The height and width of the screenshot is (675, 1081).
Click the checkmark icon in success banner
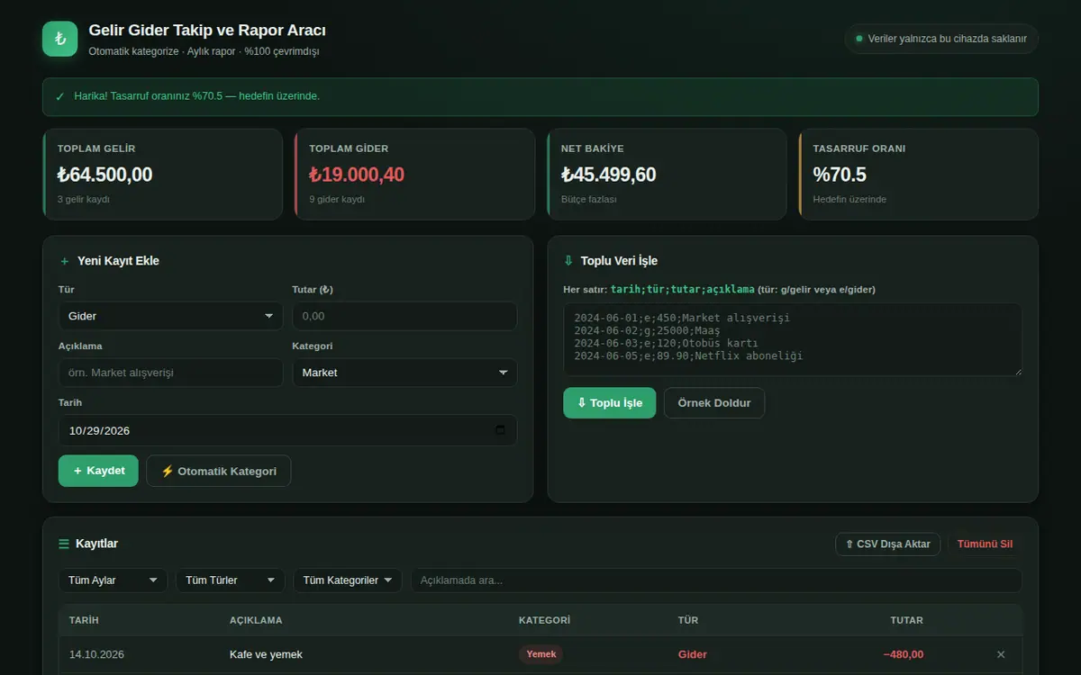[60, 96]
